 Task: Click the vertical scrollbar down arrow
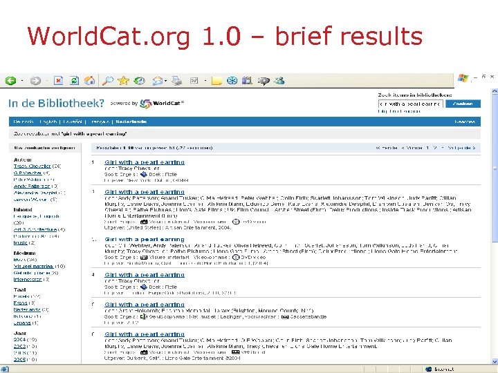pos(495,361)
